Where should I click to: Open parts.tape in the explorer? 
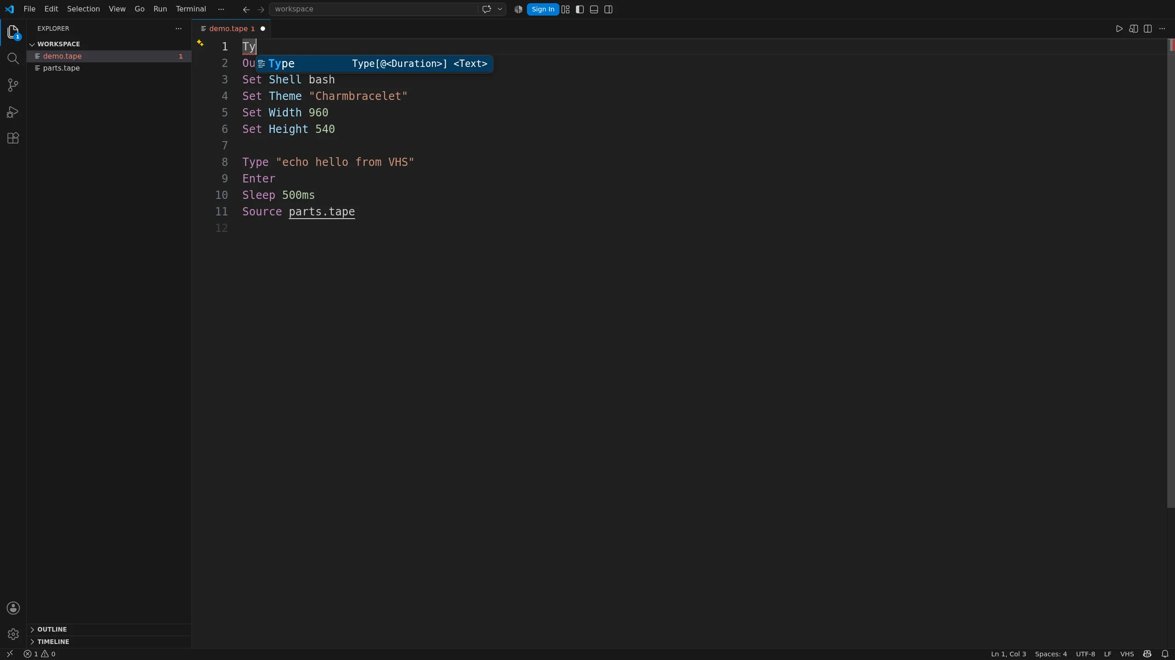[108, 68]
